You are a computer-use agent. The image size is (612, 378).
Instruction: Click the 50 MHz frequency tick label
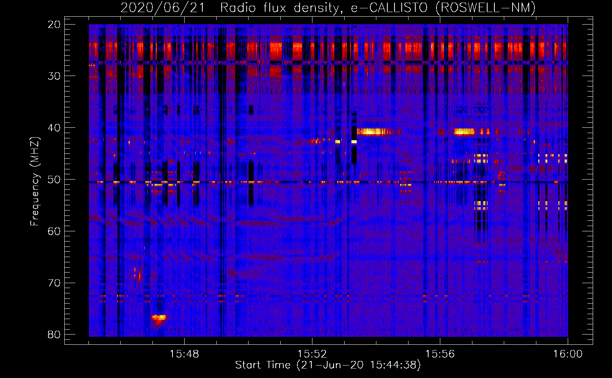point(54,180)
